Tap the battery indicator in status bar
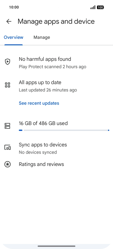The image size is (113, 249). click(100, 7)
